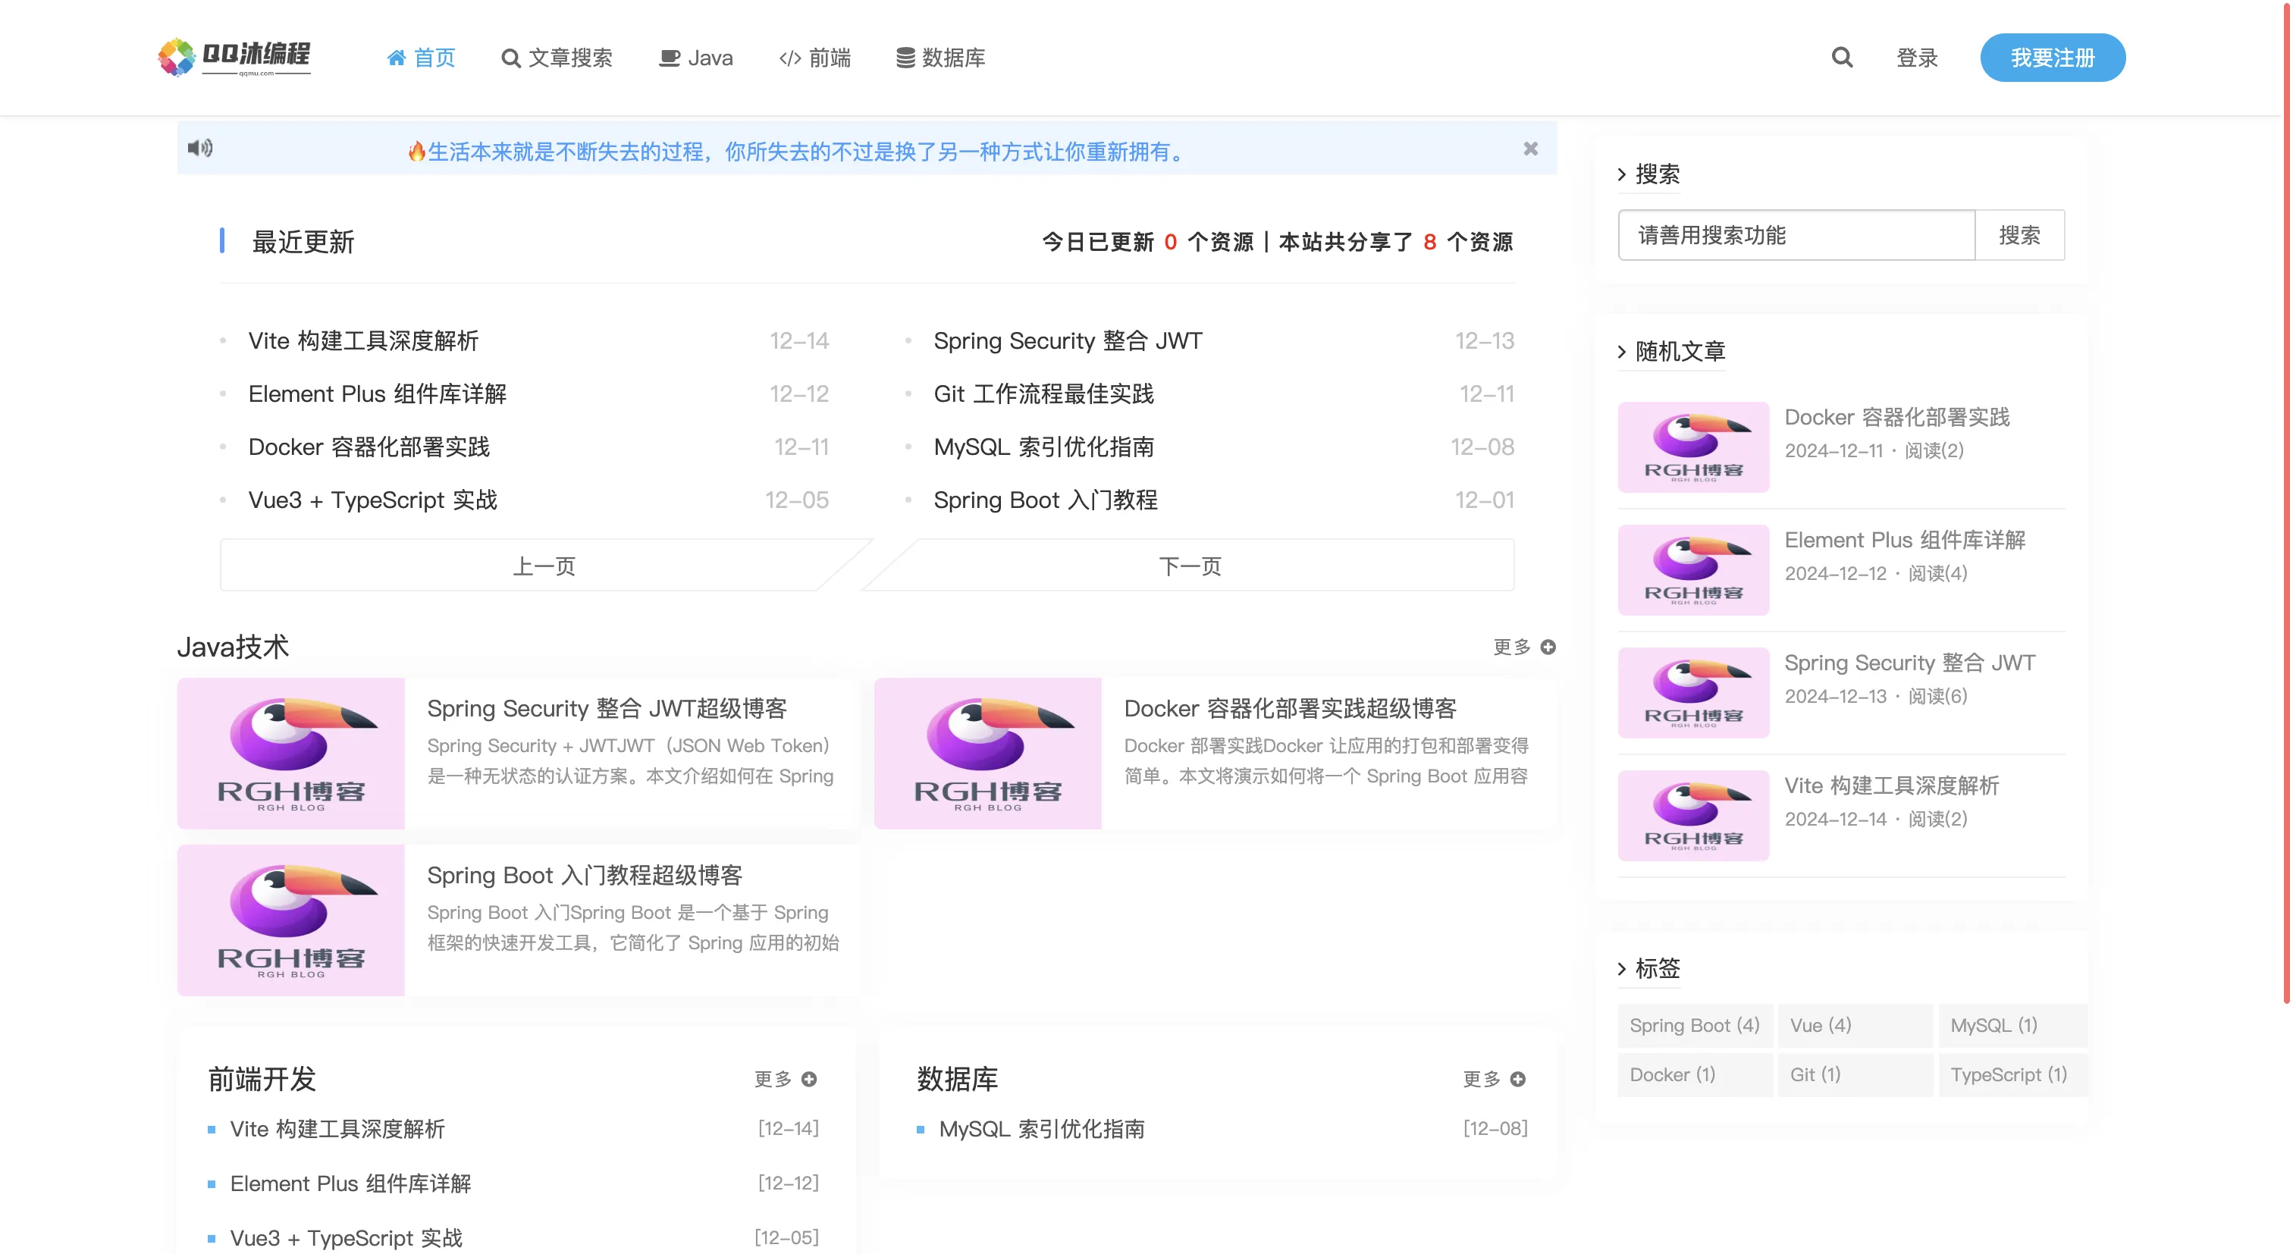
Task: Open Spring Boot 入门教程 in 最近更新
Action: [1045, 500]
